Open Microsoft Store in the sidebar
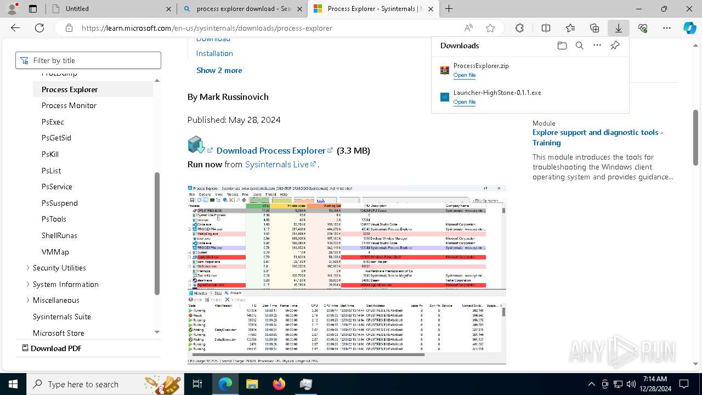The width and height of the screenshot is (702, 395). pos(59,333)
